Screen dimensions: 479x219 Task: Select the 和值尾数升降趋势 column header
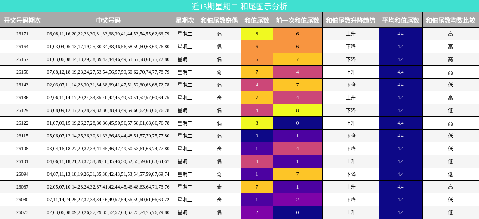351,20
